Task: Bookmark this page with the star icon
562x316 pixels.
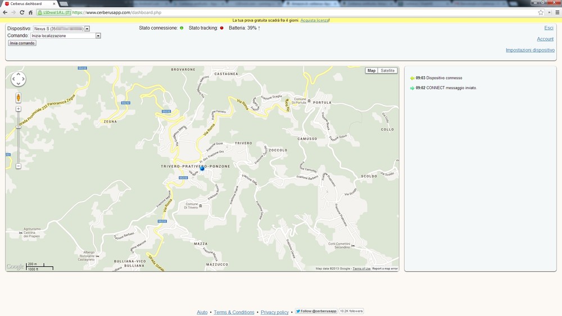Action: (x=541, y=12)
